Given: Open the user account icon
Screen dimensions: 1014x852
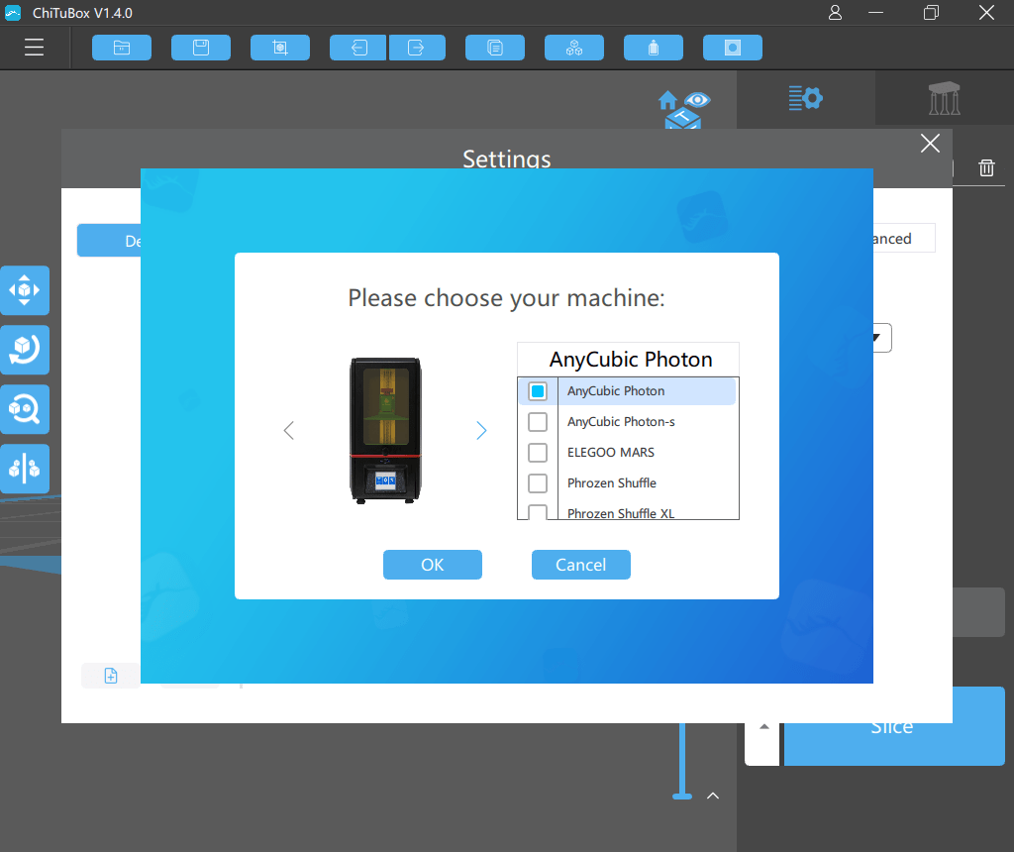Looking at the screenshot, I should pyautogui.click(x=836, y=13).
